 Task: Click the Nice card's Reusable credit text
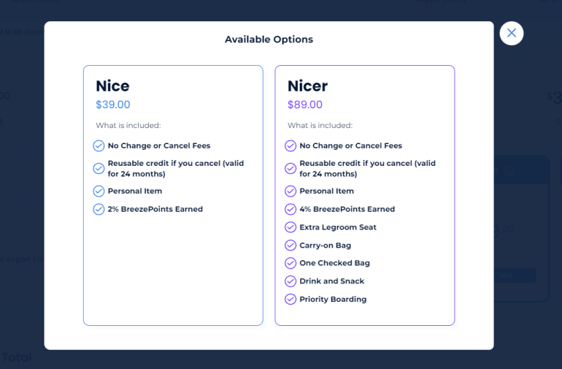(175, 168)
